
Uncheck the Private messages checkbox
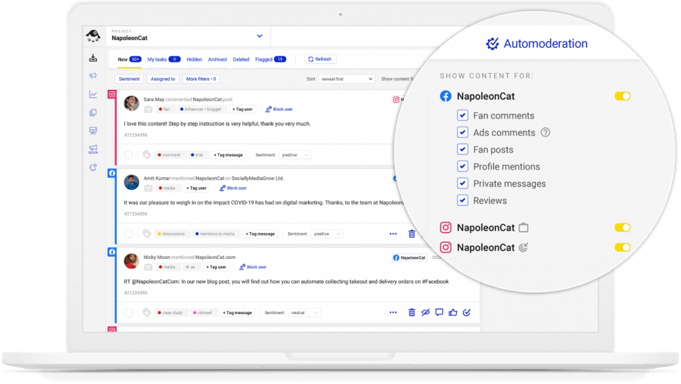[x=463, y=183]
